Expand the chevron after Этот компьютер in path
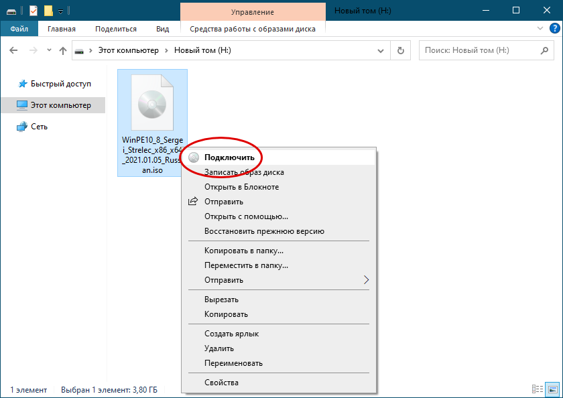 (166, 50)
